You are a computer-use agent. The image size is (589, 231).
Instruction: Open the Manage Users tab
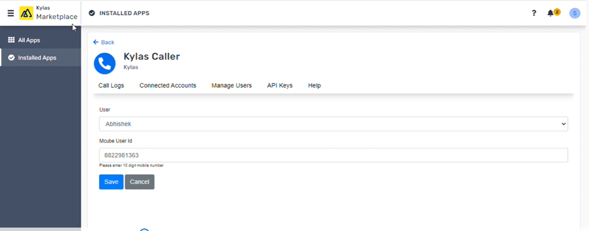pos(231,85)
